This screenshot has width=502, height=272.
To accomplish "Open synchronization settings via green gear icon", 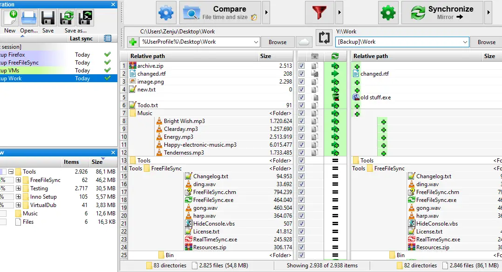I will click(x=388, y=13).
